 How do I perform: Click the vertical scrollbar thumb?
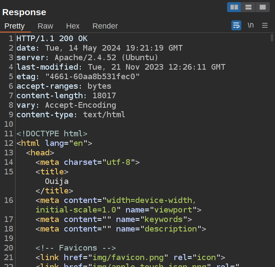pyautogui.click(x=272, y=38)
